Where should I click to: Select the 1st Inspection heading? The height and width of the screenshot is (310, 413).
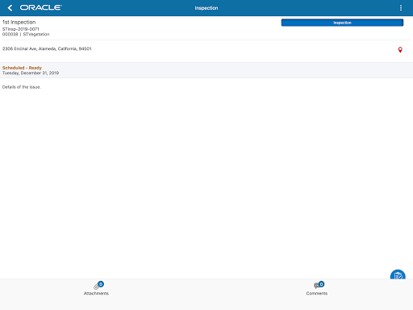coord(19,22)
